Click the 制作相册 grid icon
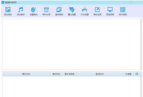Viewport: 143px width, 97px height. tap(123, 10)
